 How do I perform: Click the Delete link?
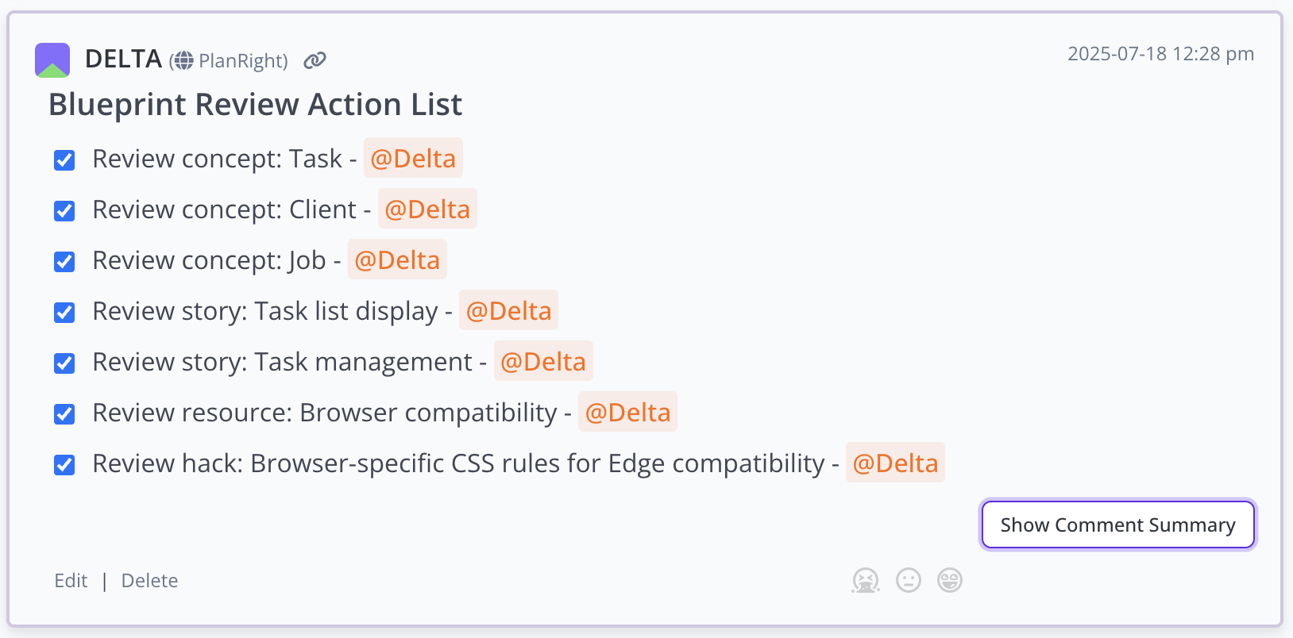[149, 581]
